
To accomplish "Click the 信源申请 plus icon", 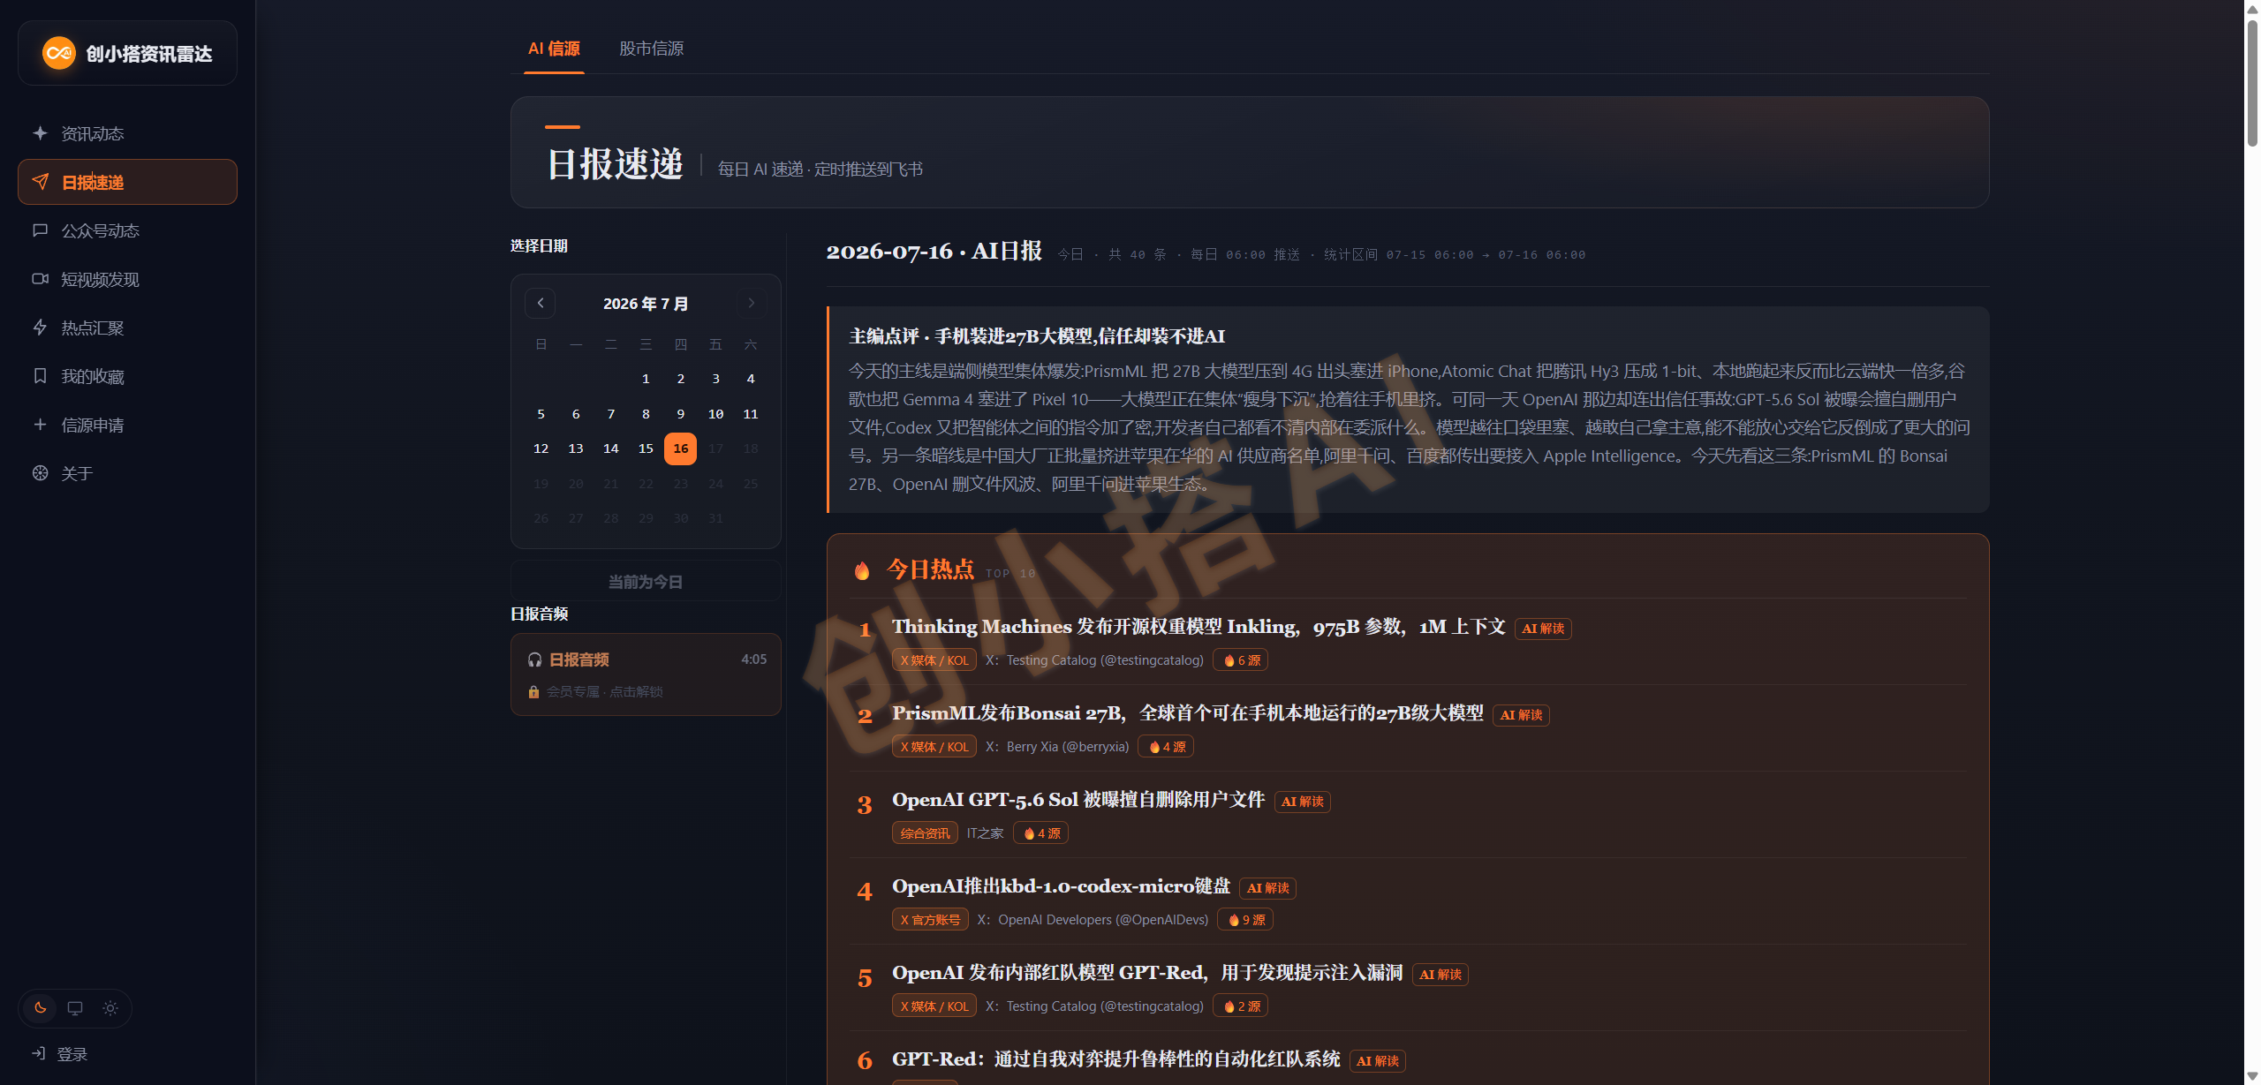I will coord(40,425).
